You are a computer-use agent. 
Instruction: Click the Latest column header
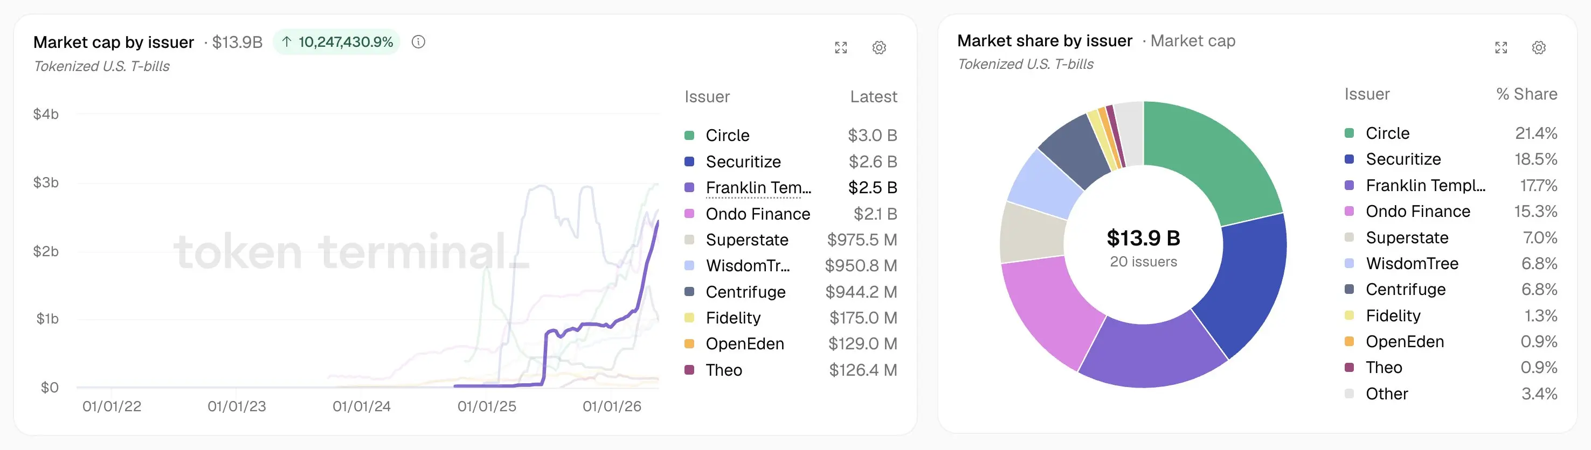[x=873, y=97]
